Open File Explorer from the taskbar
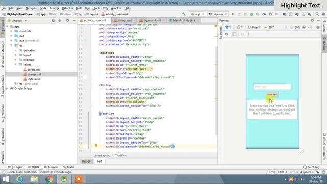Viewport: 327px width, 184px height. [x=34, y=179]
